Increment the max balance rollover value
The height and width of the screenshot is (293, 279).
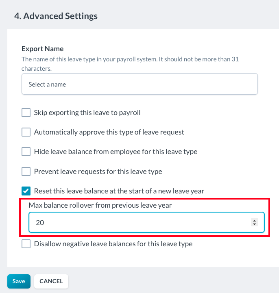click(x=255, y=221)
